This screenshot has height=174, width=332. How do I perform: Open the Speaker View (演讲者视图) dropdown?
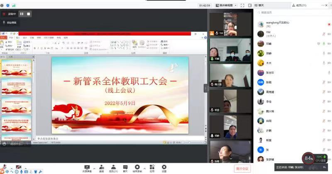(227, 5)
